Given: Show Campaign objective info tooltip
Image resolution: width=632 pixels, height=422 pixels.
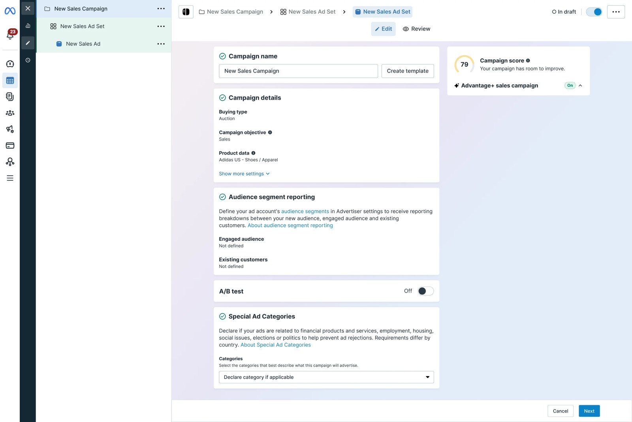Looking at the screenshot, I should point(270,133).
